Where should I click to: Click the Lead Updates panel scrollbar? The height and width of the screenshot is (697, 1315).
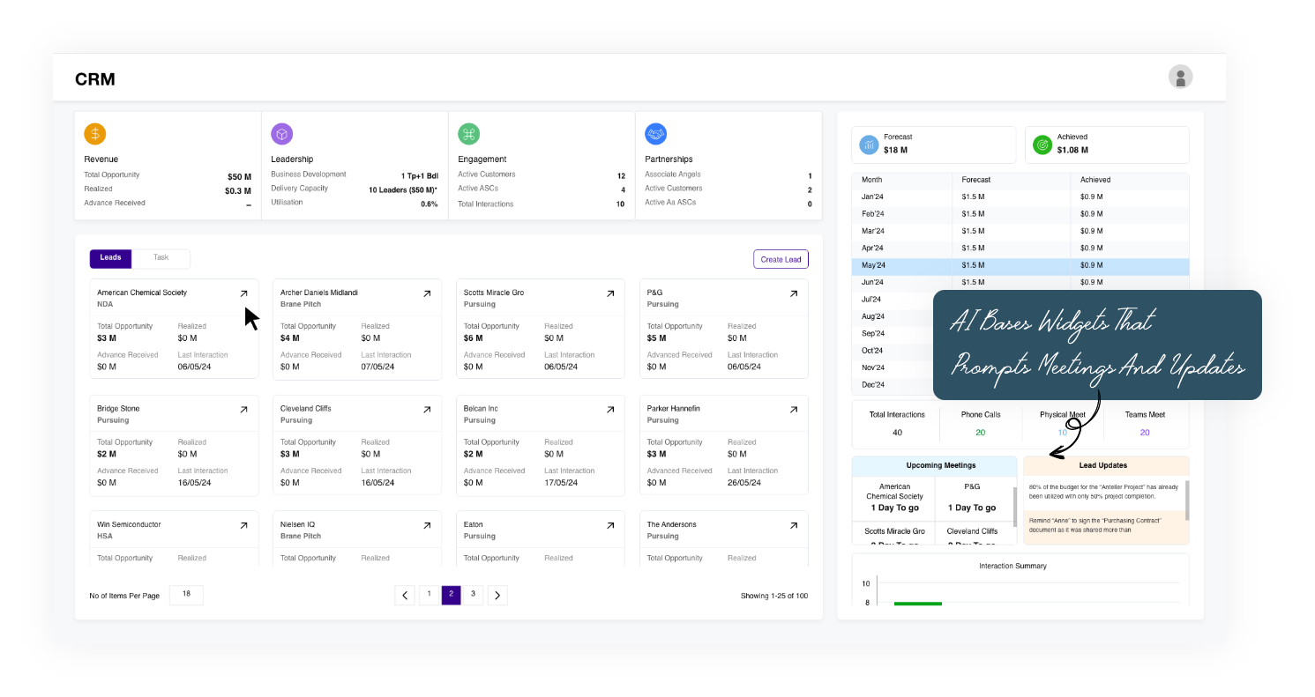[x=1186, y=501]
